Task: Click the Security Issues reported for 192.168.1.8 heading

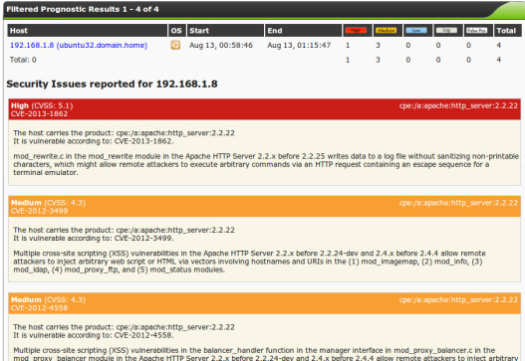Action: [112, 84]
